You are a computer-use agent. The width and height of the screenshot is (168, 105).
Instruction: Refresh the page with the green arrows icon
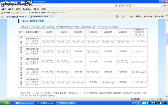tap(123, 6)
